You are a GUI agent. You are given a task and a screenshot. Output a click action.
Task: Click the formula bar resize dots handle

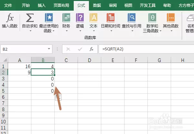[57, 49]
